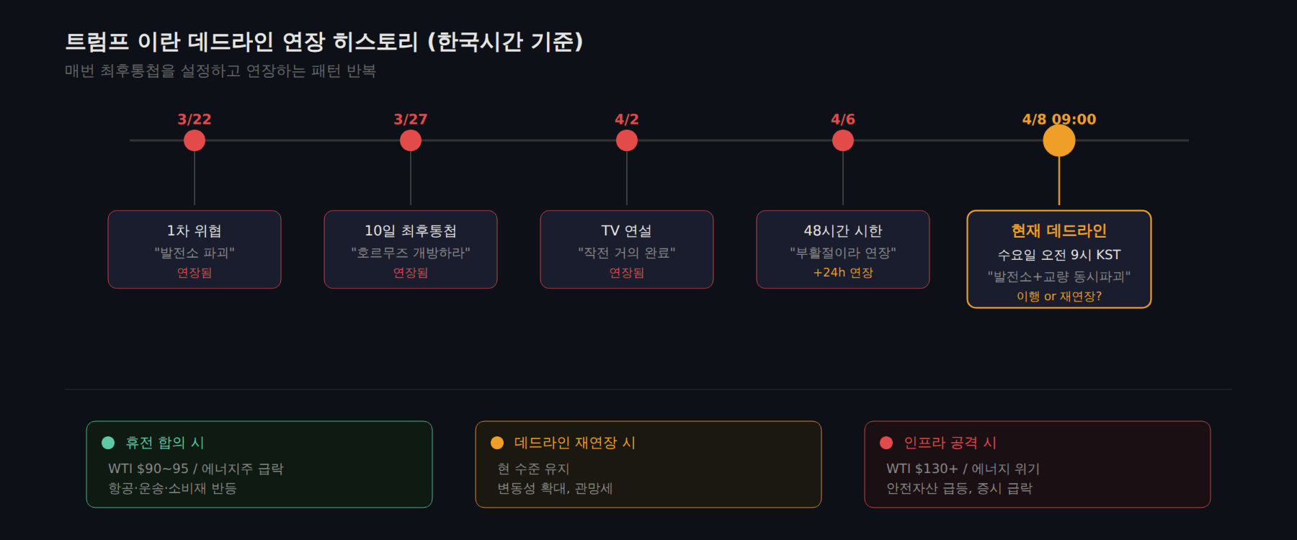Click the 데드라인 재연장 시 scenario heading

click(x=575, y=443)
